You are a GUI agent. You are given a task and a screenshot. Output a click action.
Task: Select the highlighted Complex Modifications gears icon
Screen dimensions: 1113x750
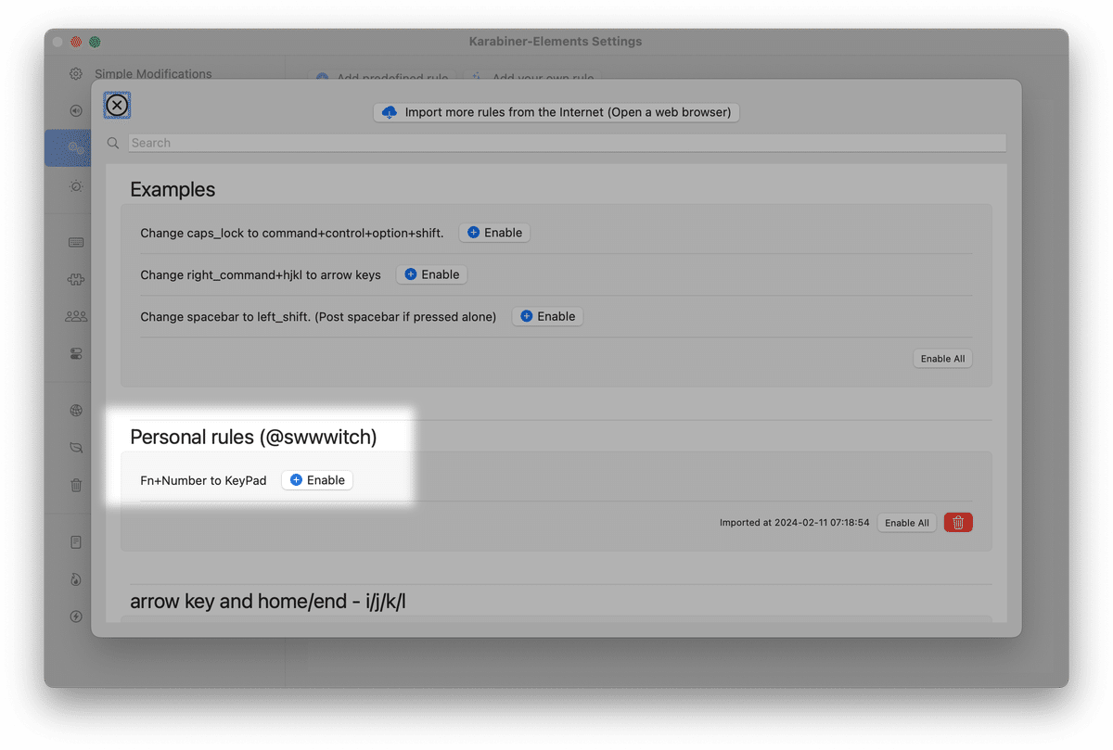pos(76,148)
